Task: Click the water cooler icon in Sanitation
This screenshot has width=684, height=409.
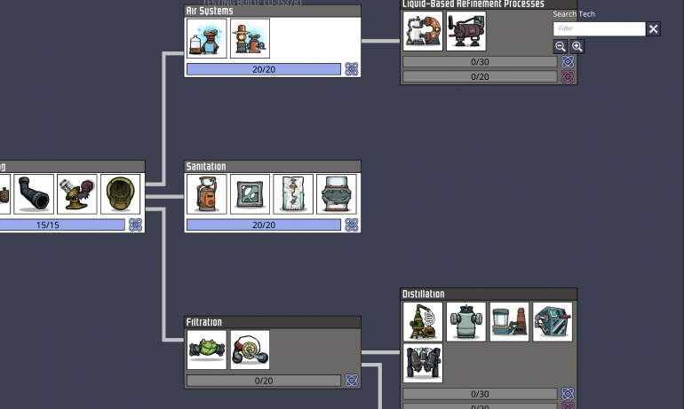Action: tap(207, 193)
